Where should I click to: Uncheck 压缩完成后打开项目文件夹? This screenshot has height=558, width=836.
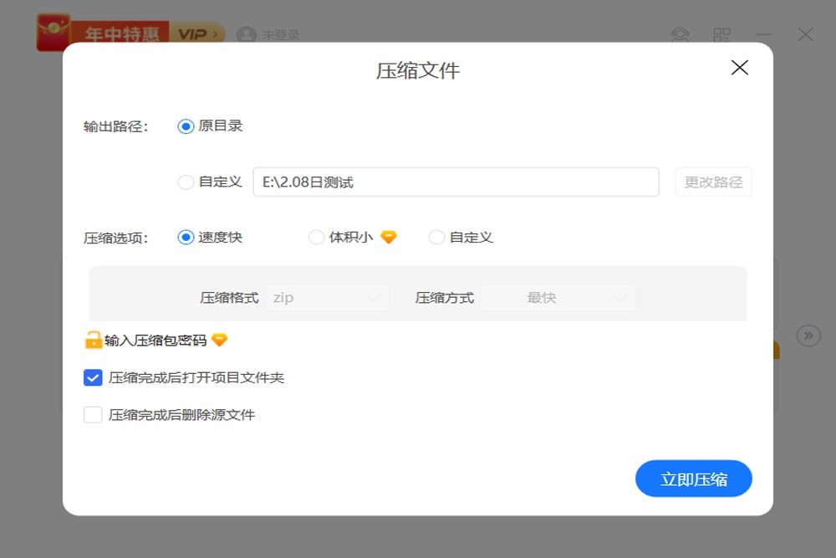point(93,377)
